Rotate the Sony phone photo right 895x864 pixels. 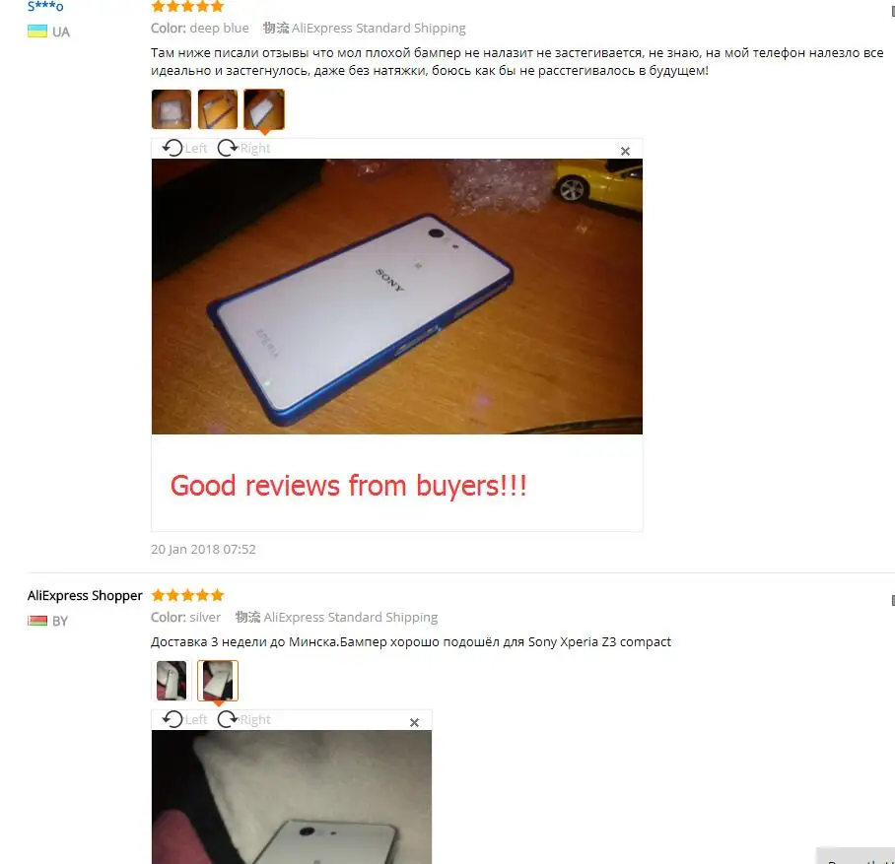[243, 149]
